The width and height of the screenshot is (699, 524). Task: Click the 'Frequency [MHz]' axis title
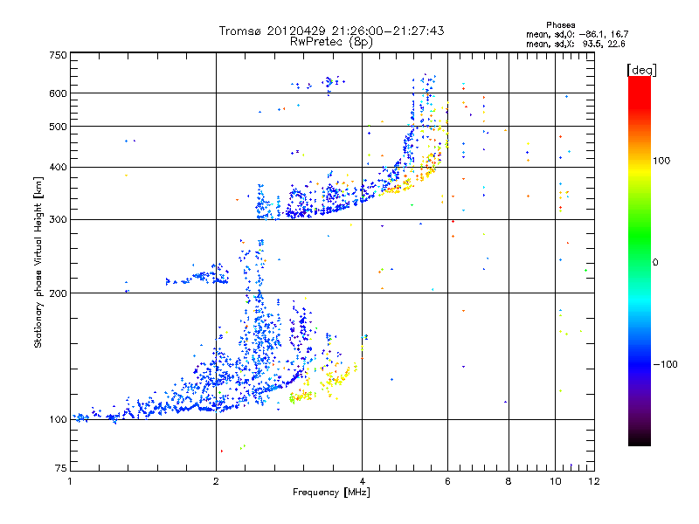point(331,493)
